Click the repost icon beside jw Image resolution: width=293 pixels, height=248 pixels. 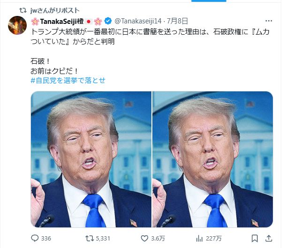click(x=23, y=10)
